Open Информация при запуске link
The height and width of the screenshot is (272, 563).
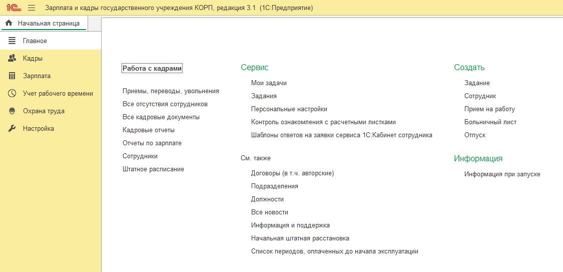tap(502, 174)
